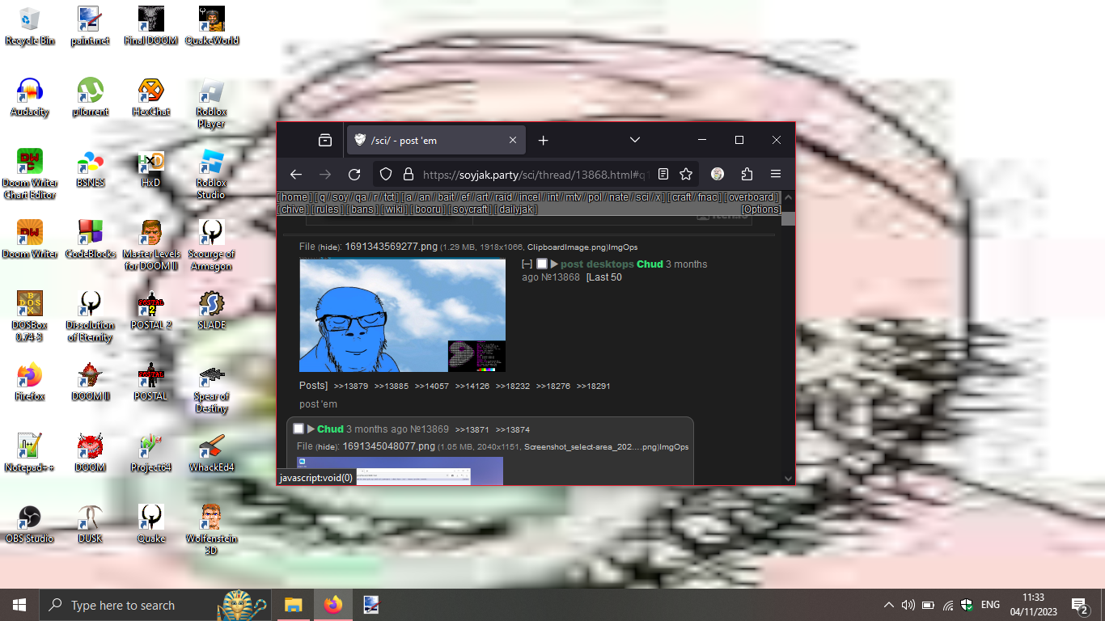Open the 1691345048077.png file link
This screenshot has width=1105, height=621.
pos(390,446)
